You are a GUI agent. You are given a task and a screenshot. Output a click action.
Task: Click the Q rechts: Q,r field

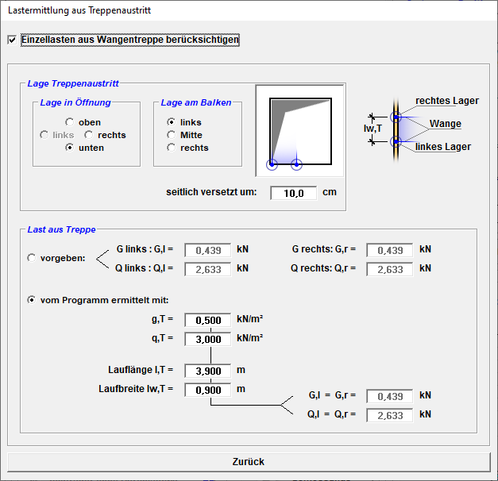coord(389,269)
